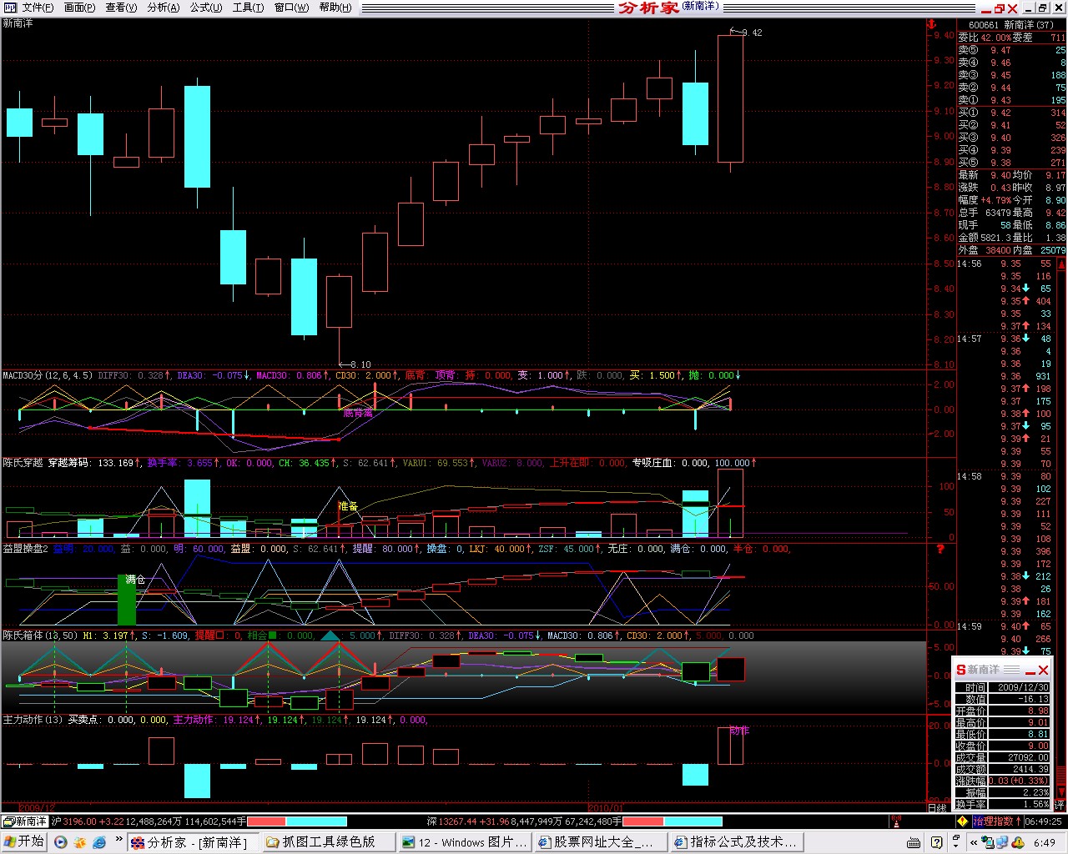Click the 卖⑤ 9.47 order book row
This screenshot has height=854, width=1068.
(1011, 50)
